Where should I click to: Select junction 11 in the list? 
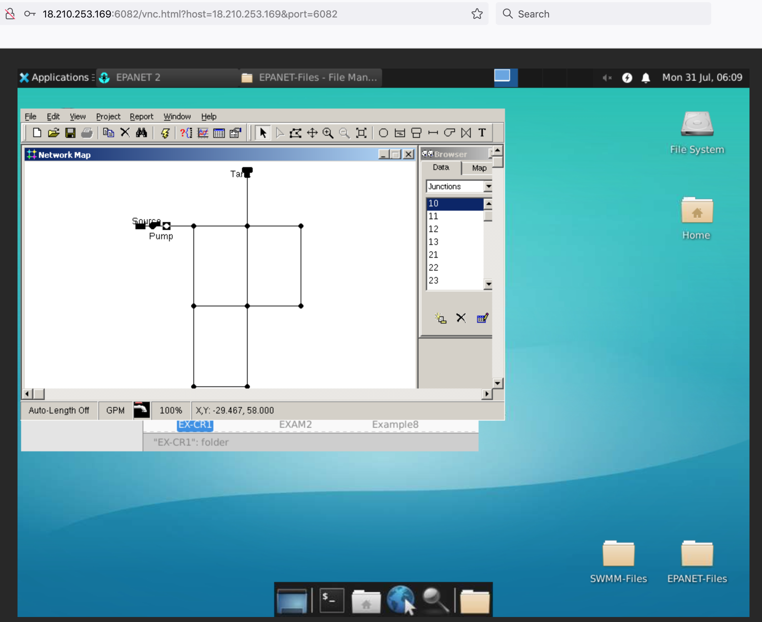pyautogui.click(x=455, y=216)
